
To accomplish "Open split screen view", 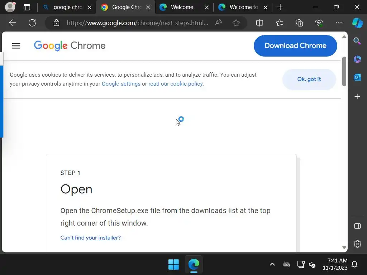I will pyautogui.click(x=259, y=23).
